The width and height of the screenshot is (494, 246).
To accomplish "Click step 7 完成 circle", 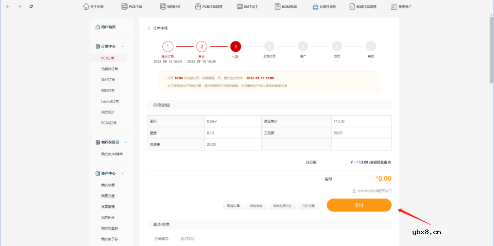I will (371, 47).
